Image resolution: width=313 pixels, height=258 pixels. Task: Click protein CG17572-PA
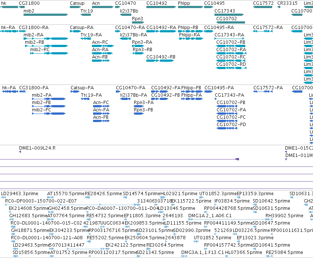point(263,92)
